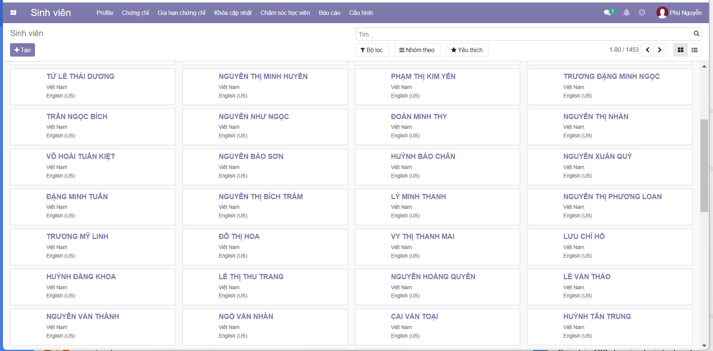This screenshot has height=351, width=713.
Task: Click the notifications bell icon
Action: [x=627, y=13]
